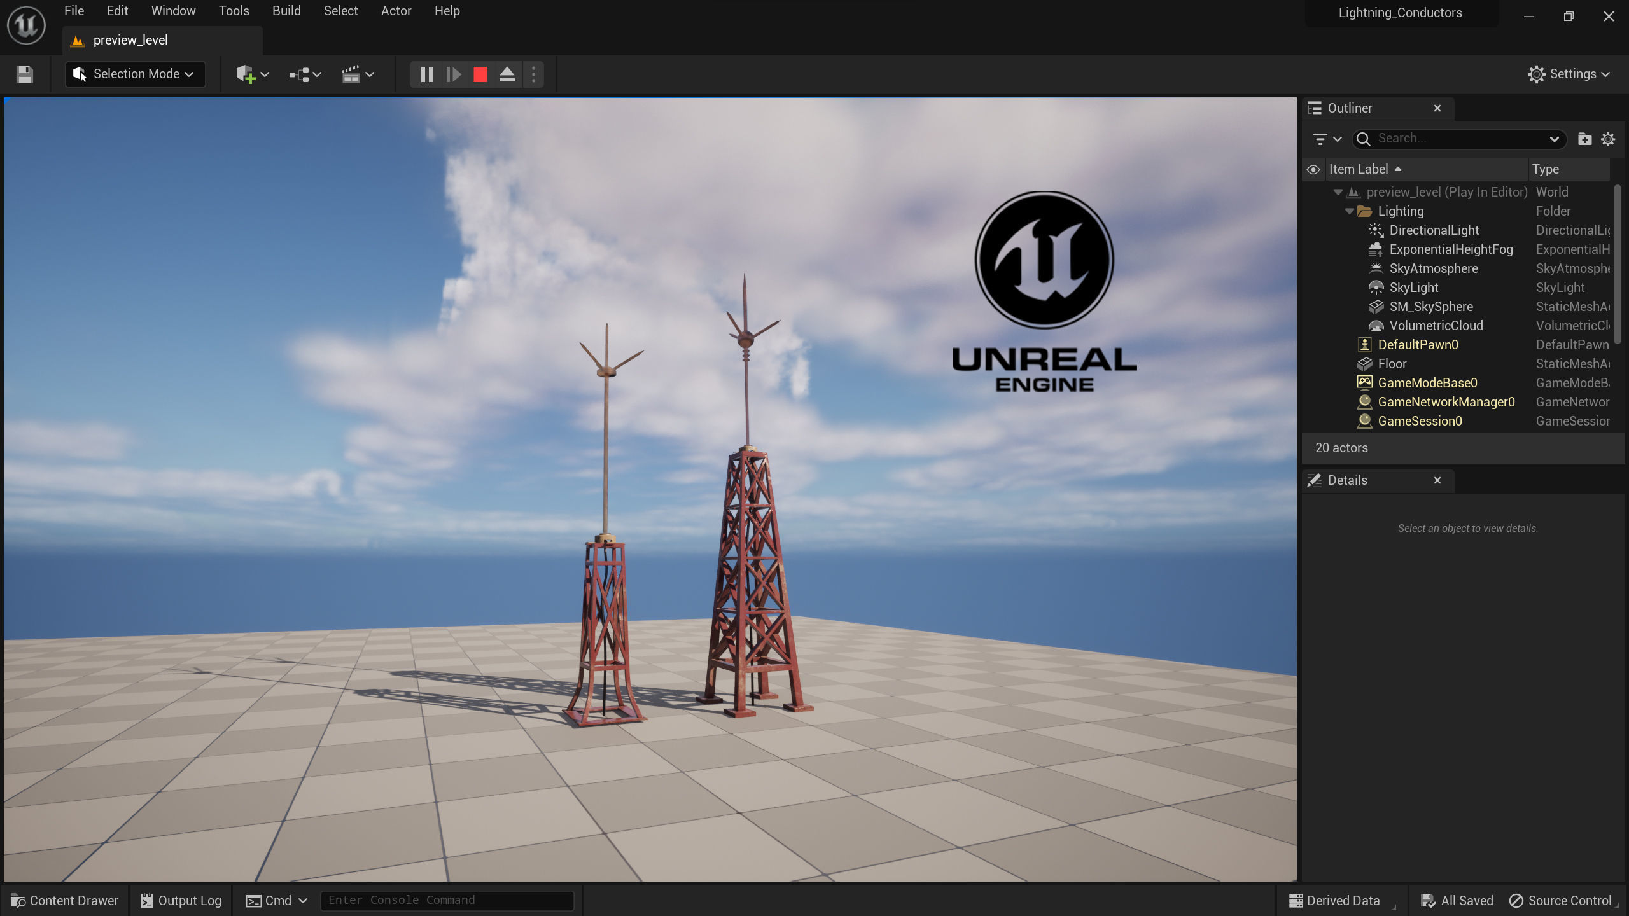Click the '20 actors' count text
This screenshot has width=1629, height=916.
pyautogui.click(x=1341, y=448)
